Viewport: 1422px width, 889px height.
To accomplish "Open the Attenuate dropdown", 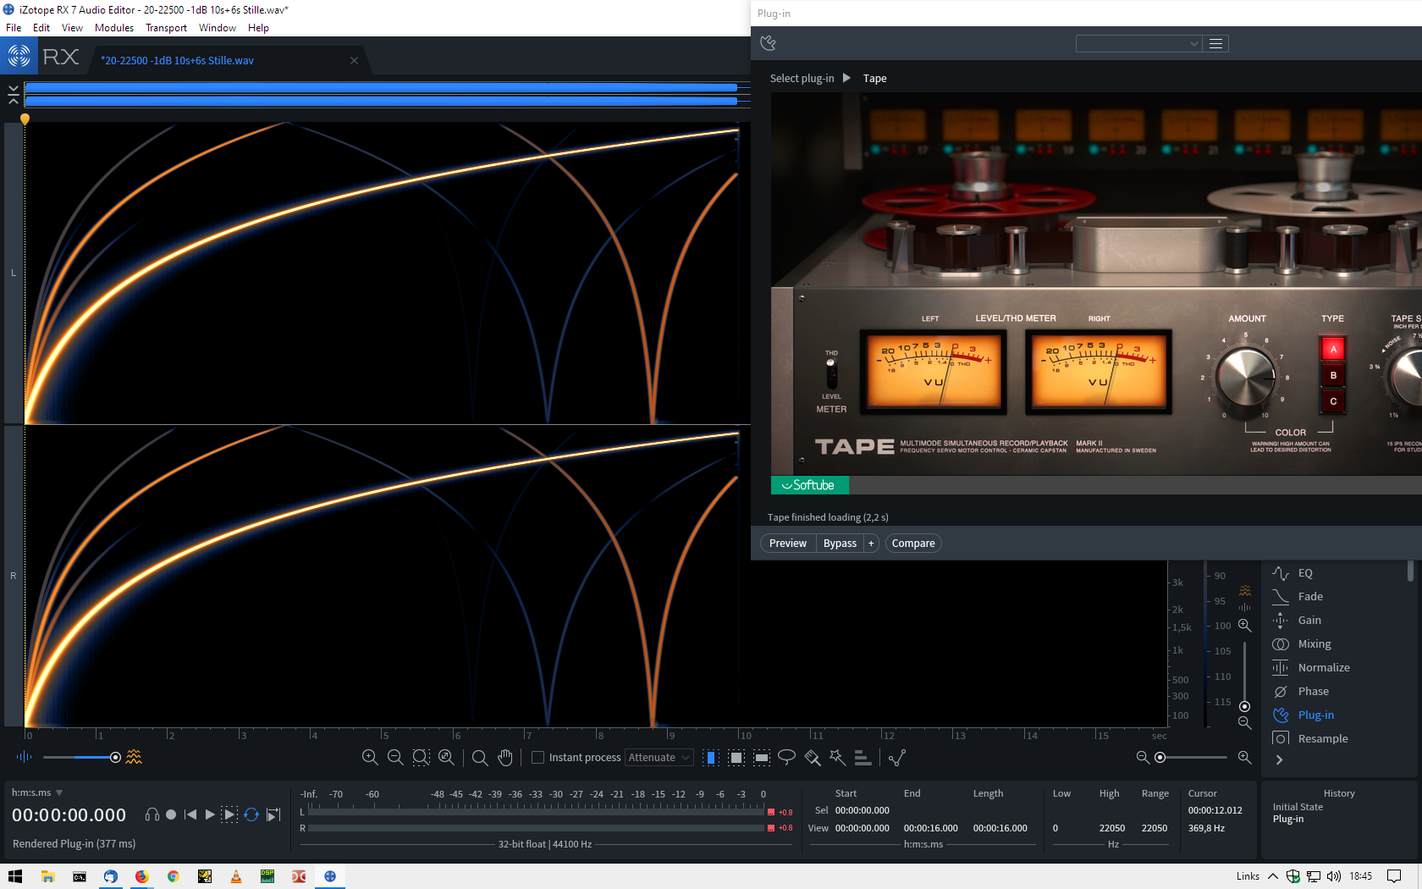I will point(659,758).
